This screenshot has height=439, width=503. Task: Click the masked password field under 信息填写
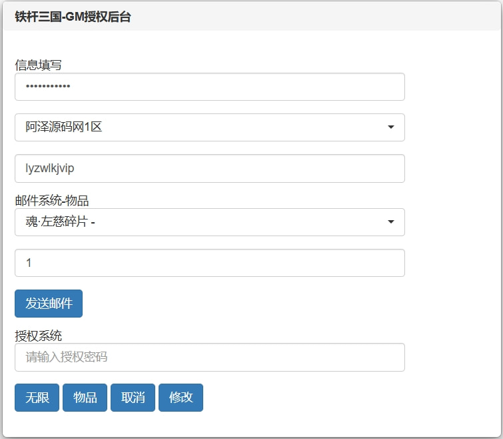(x=209, y=87)
